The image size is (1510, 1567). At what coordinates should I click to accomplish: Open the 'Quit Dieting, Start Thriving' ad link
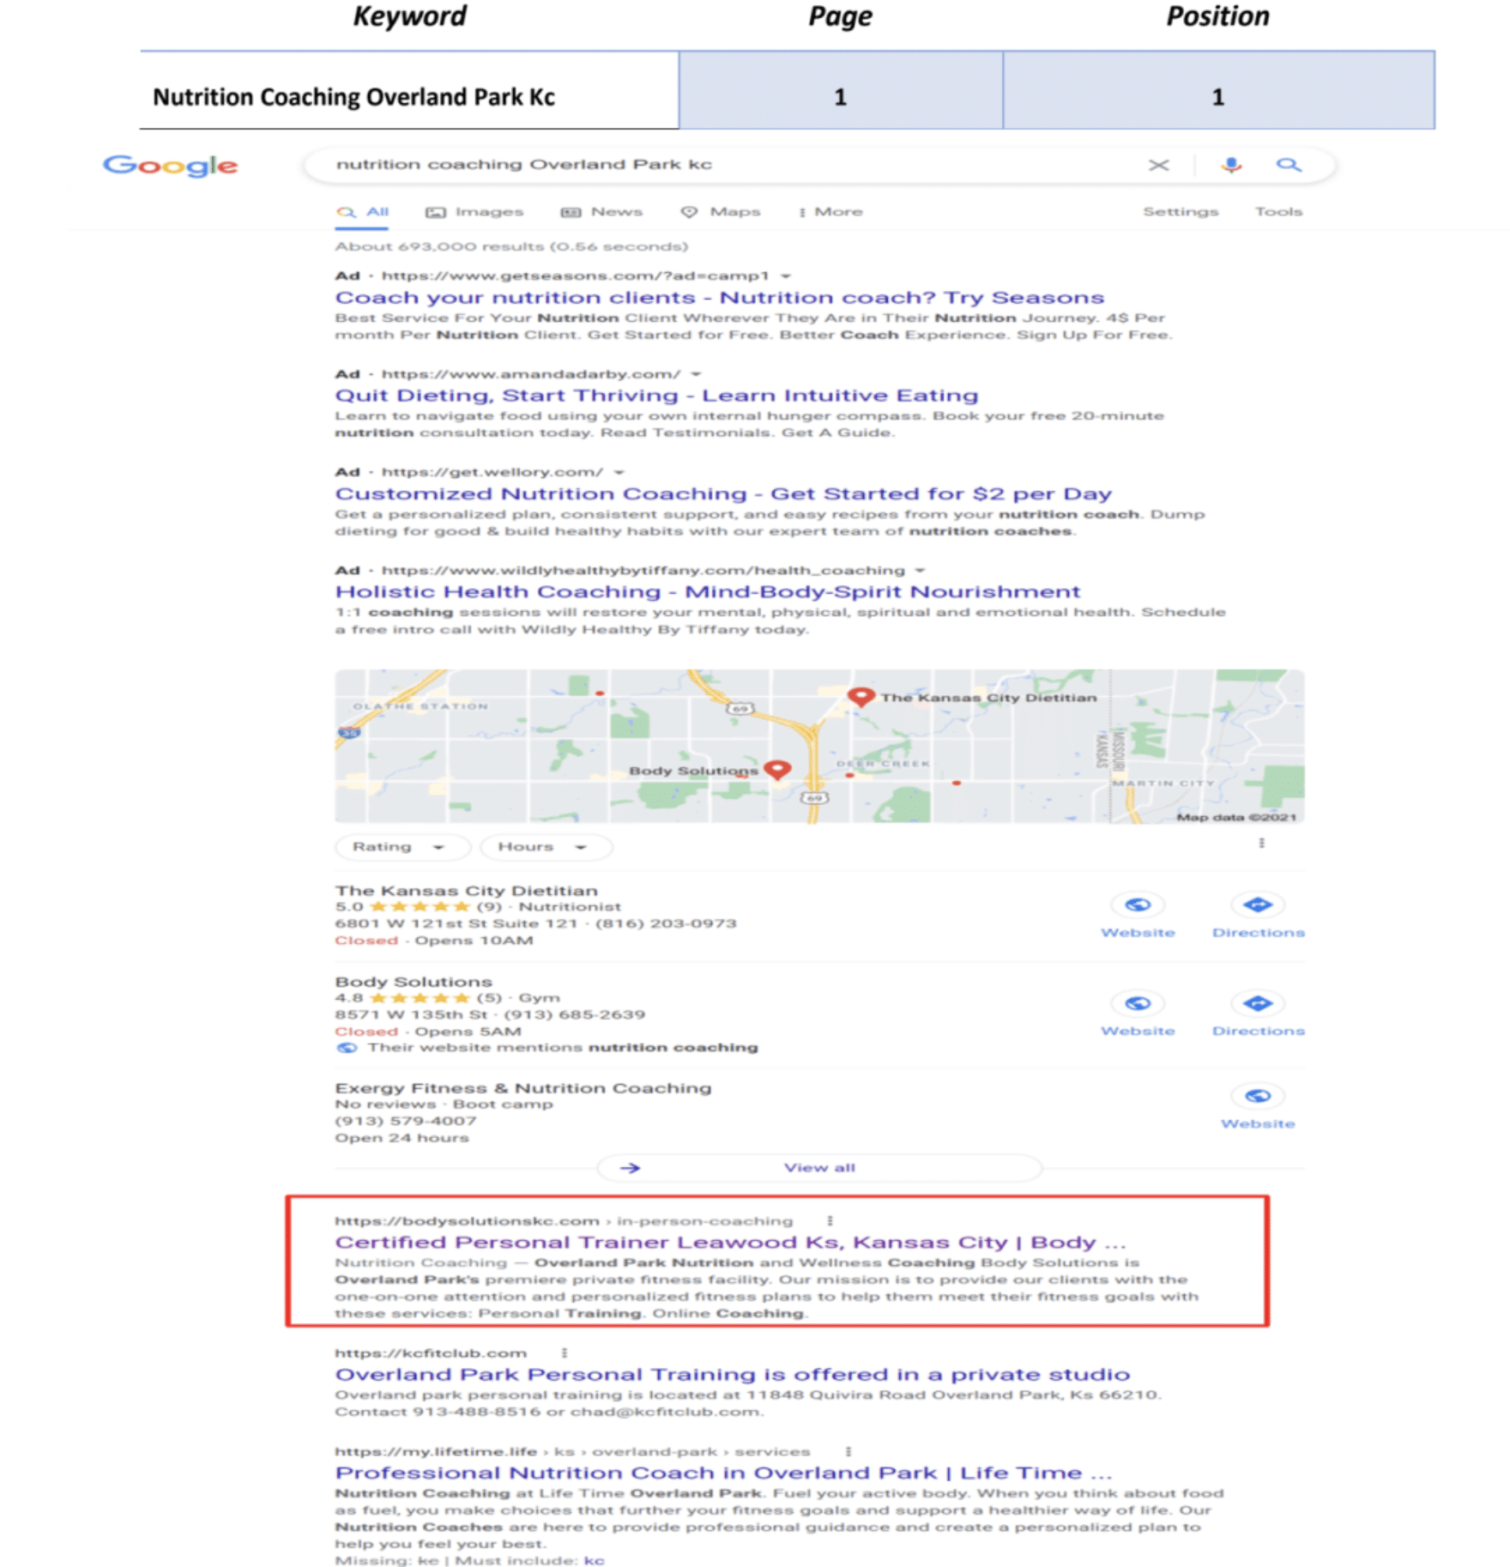(656, 396)
